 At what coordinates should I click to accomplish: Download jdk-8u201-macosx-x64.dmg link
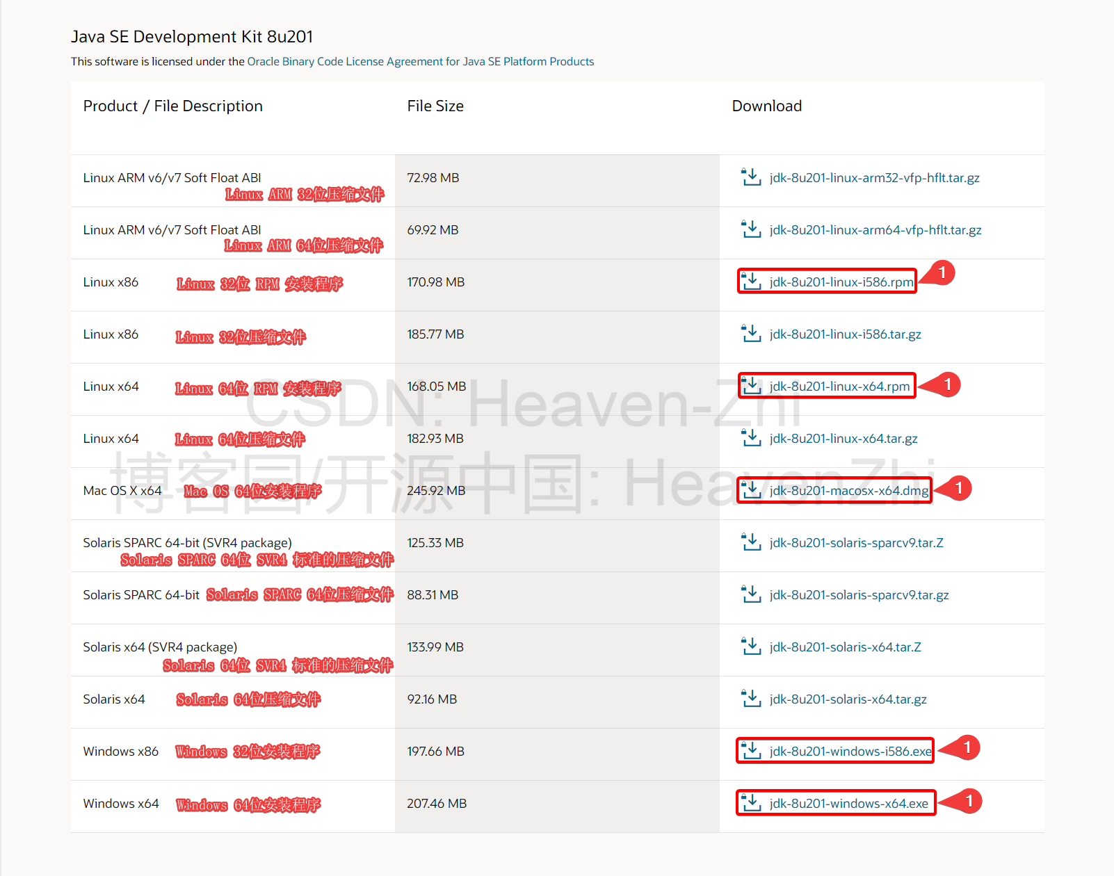pos(849,490)
